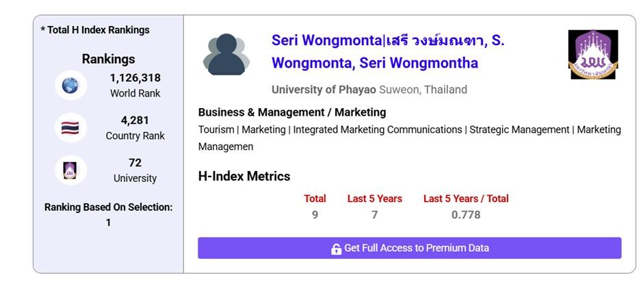Click Last 5 Years / Total label
This screenshot has width=643, height=282.
point(466,198)
